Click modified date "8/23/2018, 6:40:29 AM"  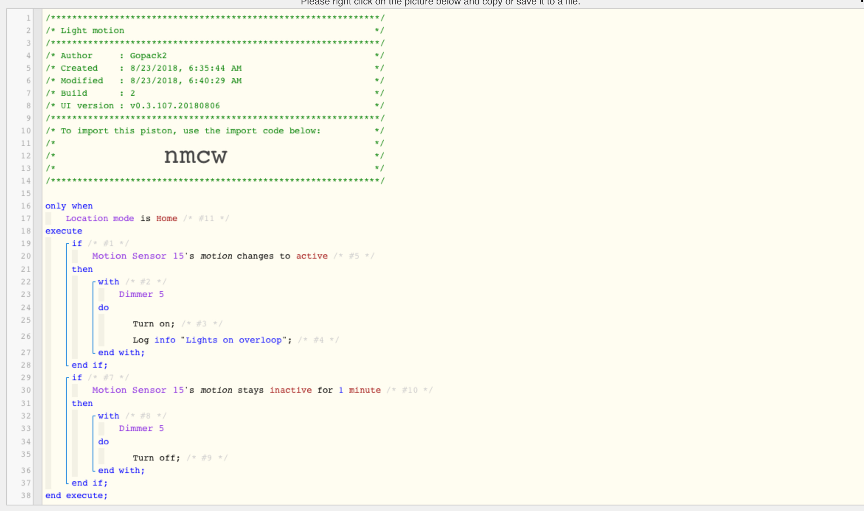[x=186, y=81]
